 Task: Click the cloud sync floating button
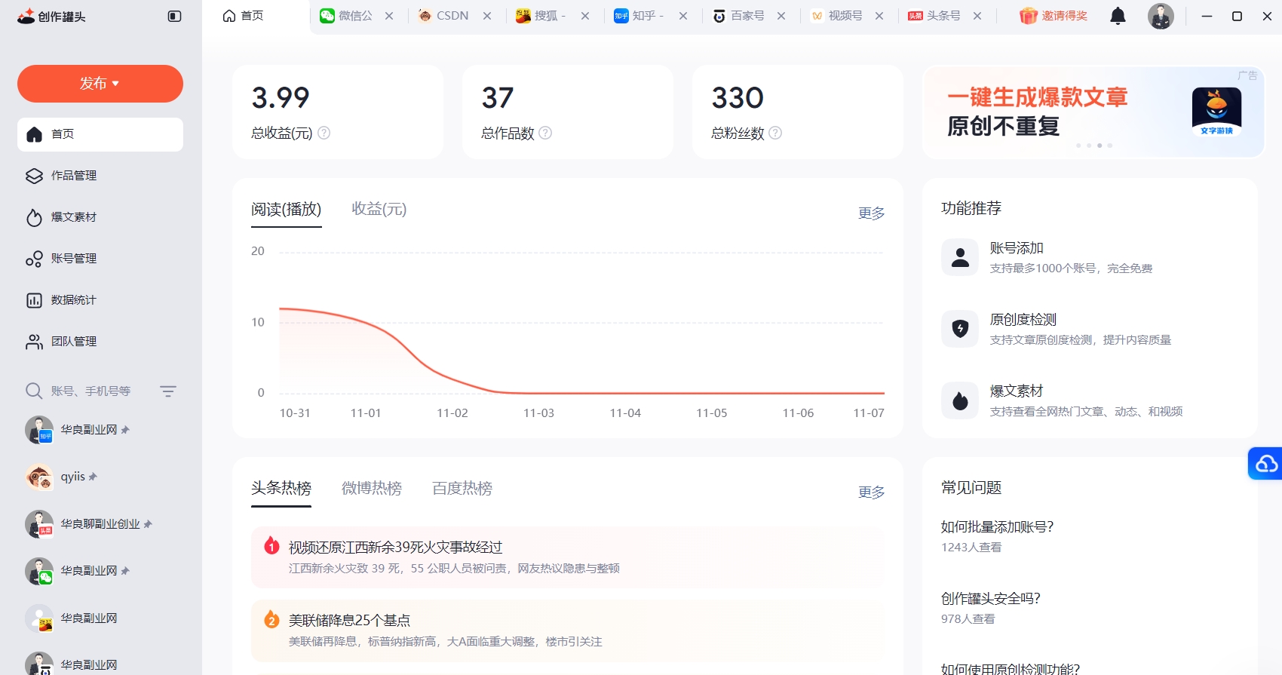1266,463
